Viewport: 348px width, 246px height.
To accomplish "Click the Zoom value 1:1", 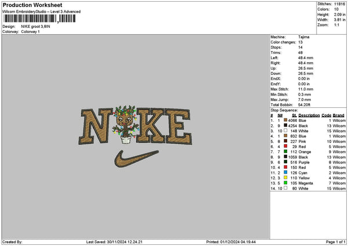I will tap(336, 25).
